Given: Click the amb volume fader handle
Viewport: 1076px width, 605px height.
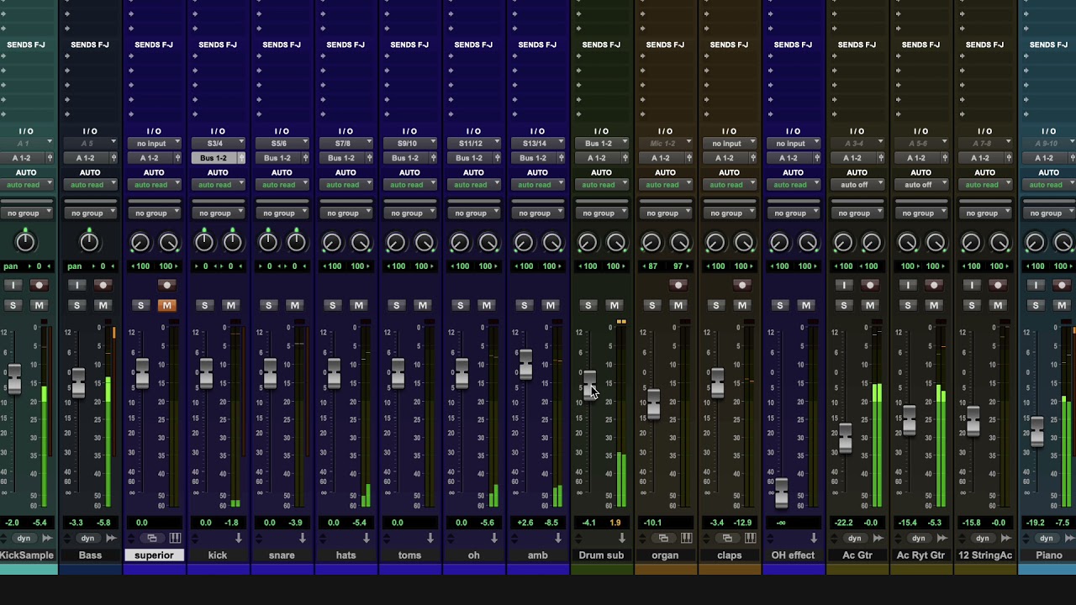Looking at the screenshot, I should (x=525, y=365).
